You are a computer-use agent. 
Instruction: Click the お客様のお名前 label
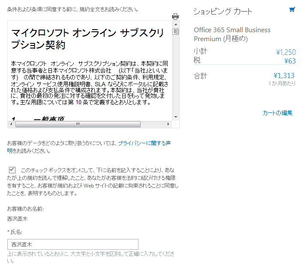[x=25, y=209]
